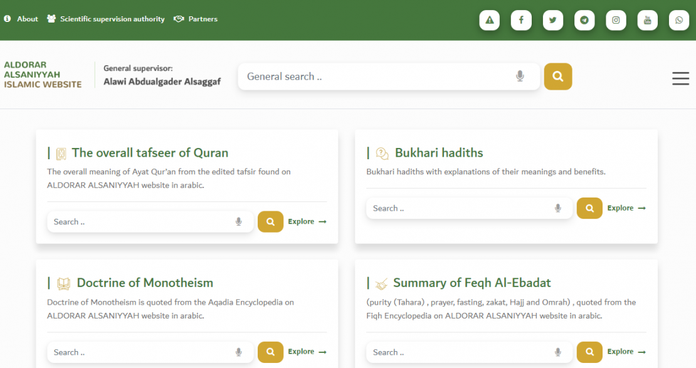Click the ALDORAR ALSANIYYAH website logo
Screen dimensions: 696x368
click(43, 75)
